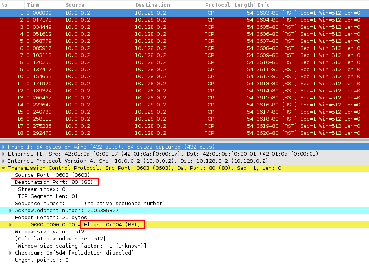Select the Urgent pointer: 0 field

[x=184, y=260]
